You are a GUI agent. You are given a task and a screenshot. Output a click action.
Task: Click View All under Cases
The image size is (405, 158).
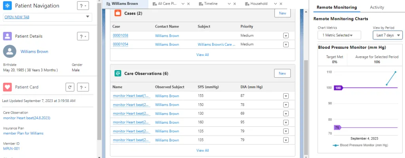click(202, 54)
